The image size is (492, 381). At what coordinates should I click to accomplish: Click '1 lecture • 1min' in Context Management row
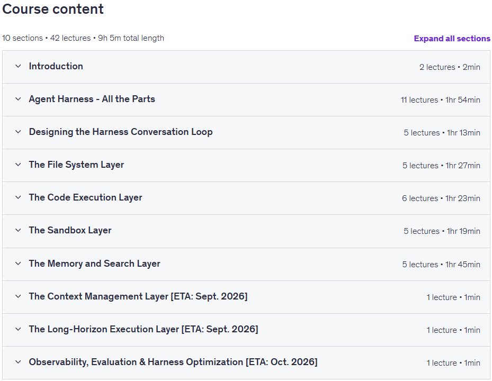[453, 297]
